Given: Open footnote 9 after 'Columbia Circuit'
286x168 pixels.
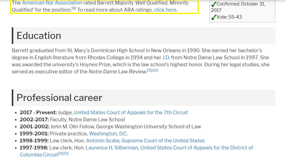Looking at the screenshot, I should (61, 153).
